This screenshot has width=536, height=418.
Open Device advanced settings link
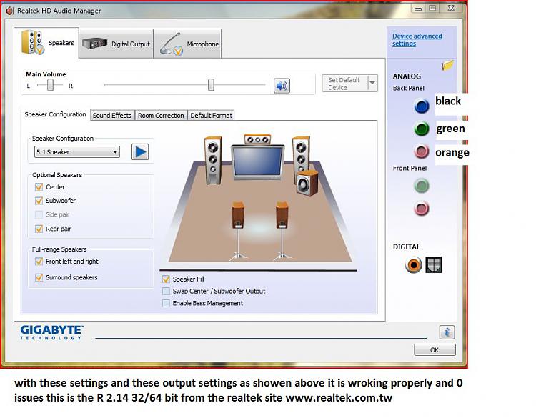click(417, 40)
